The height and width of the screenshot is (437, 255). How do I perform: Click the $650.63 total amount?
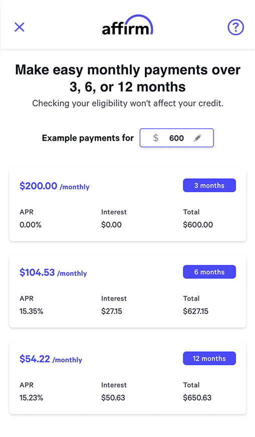tap(197, 397)
